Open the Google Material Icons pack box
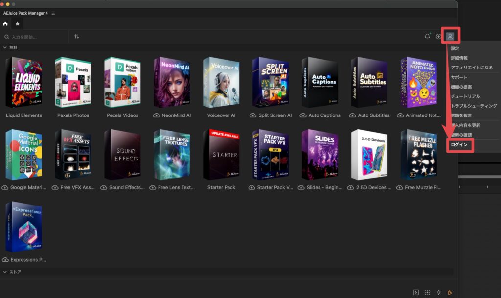The width and height of the screenshot is (501, 298). 24,155
